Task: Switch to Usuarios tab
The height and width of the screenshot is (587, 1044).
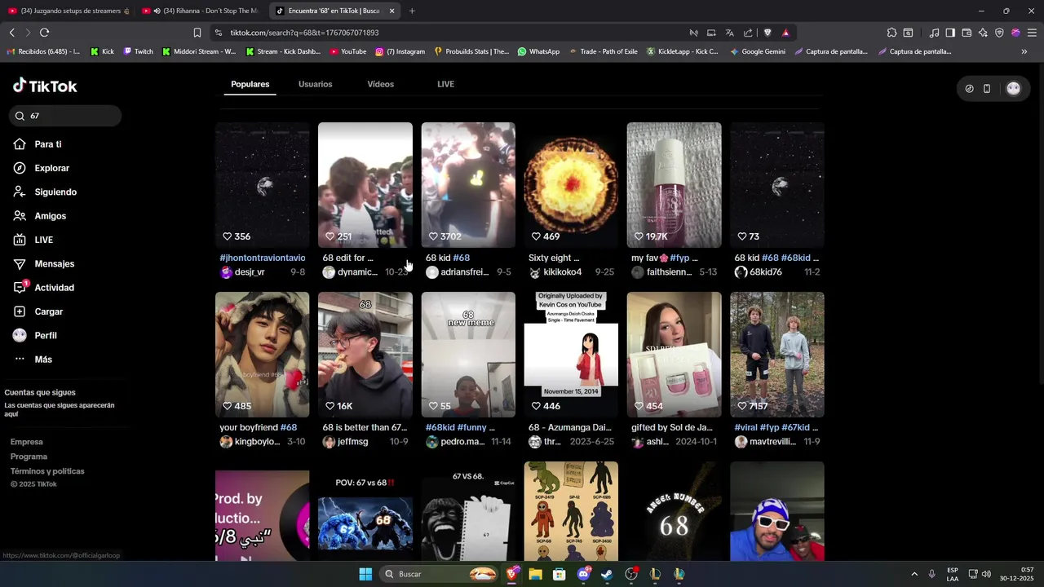Action: [315, 84]
